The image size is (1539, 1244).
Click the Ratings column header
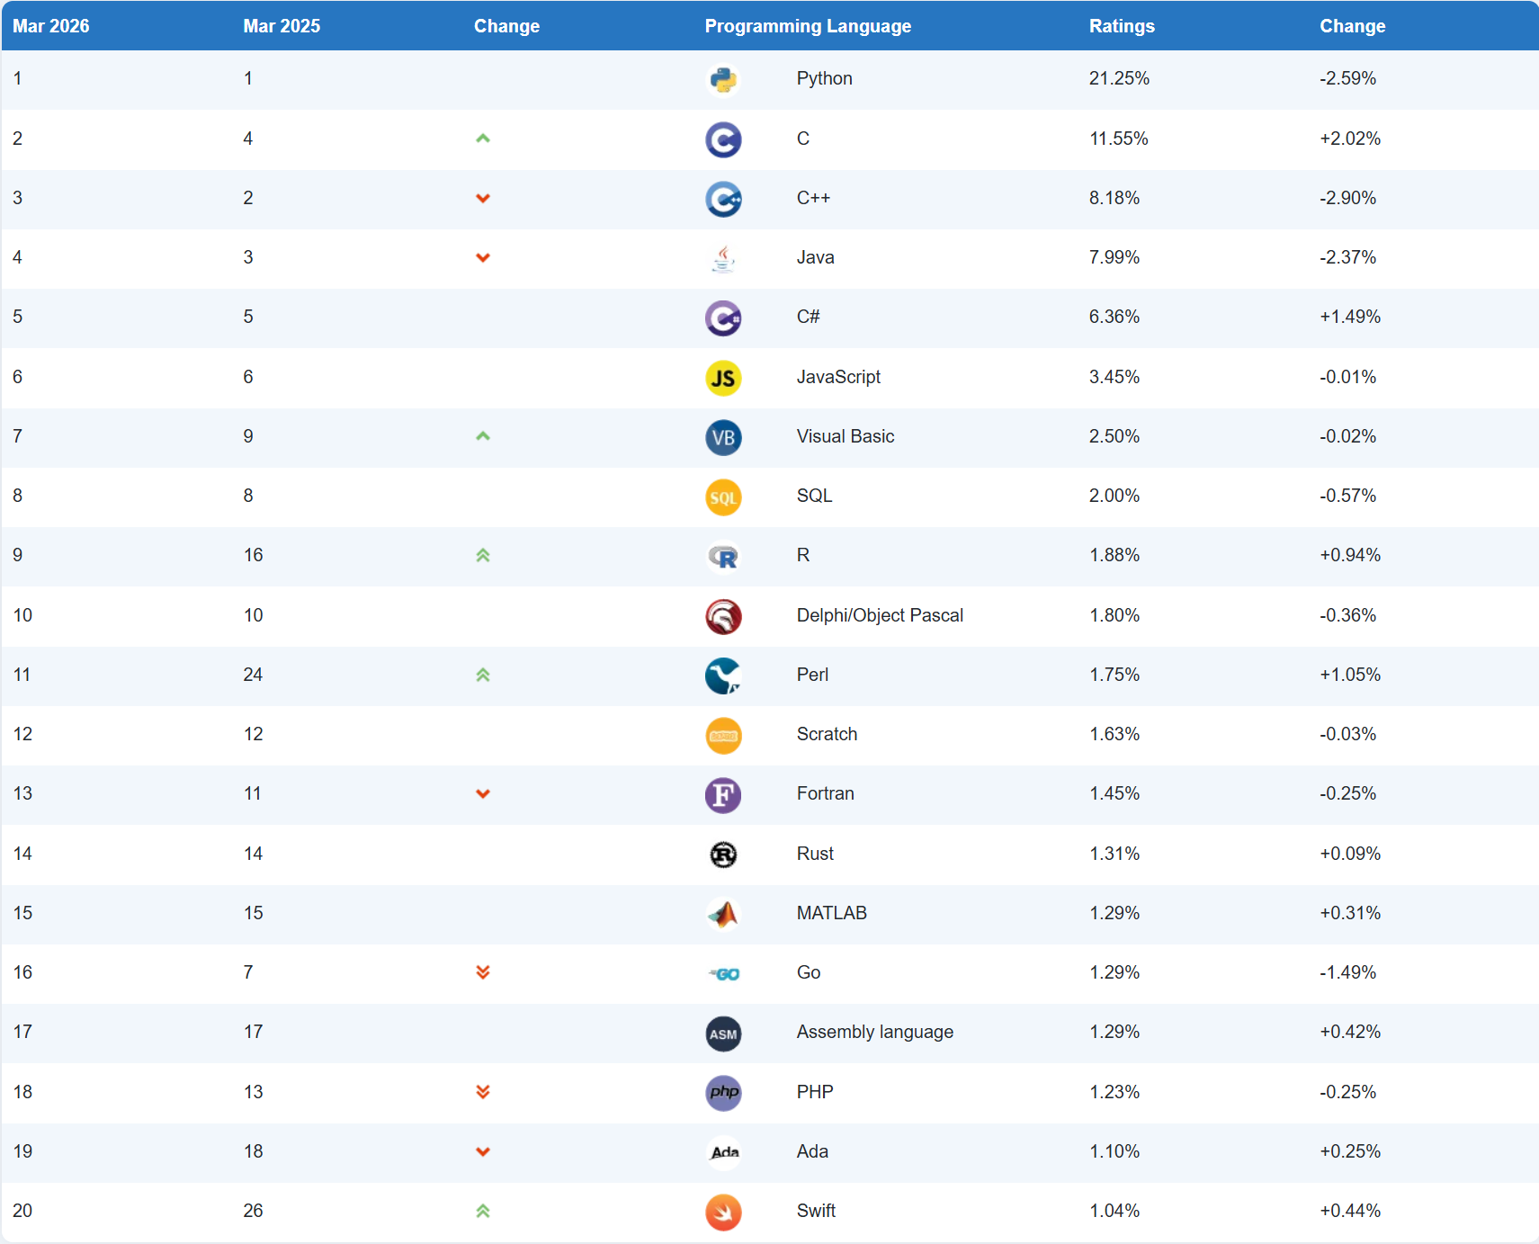tap(1122, 26)
